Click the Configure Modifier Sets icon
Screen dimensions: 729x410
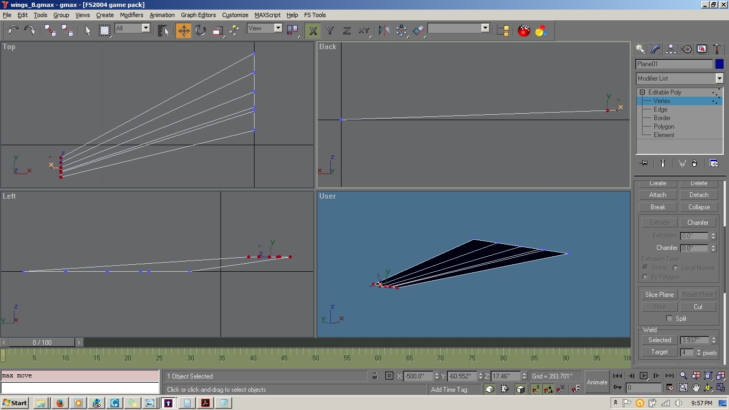point(714,163)
